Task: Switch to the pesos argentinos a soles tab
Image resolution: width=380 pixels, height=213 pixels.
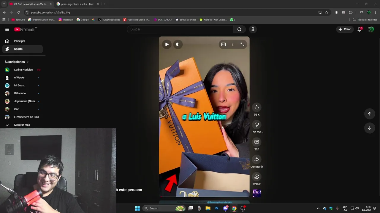Action: [77, 4]
